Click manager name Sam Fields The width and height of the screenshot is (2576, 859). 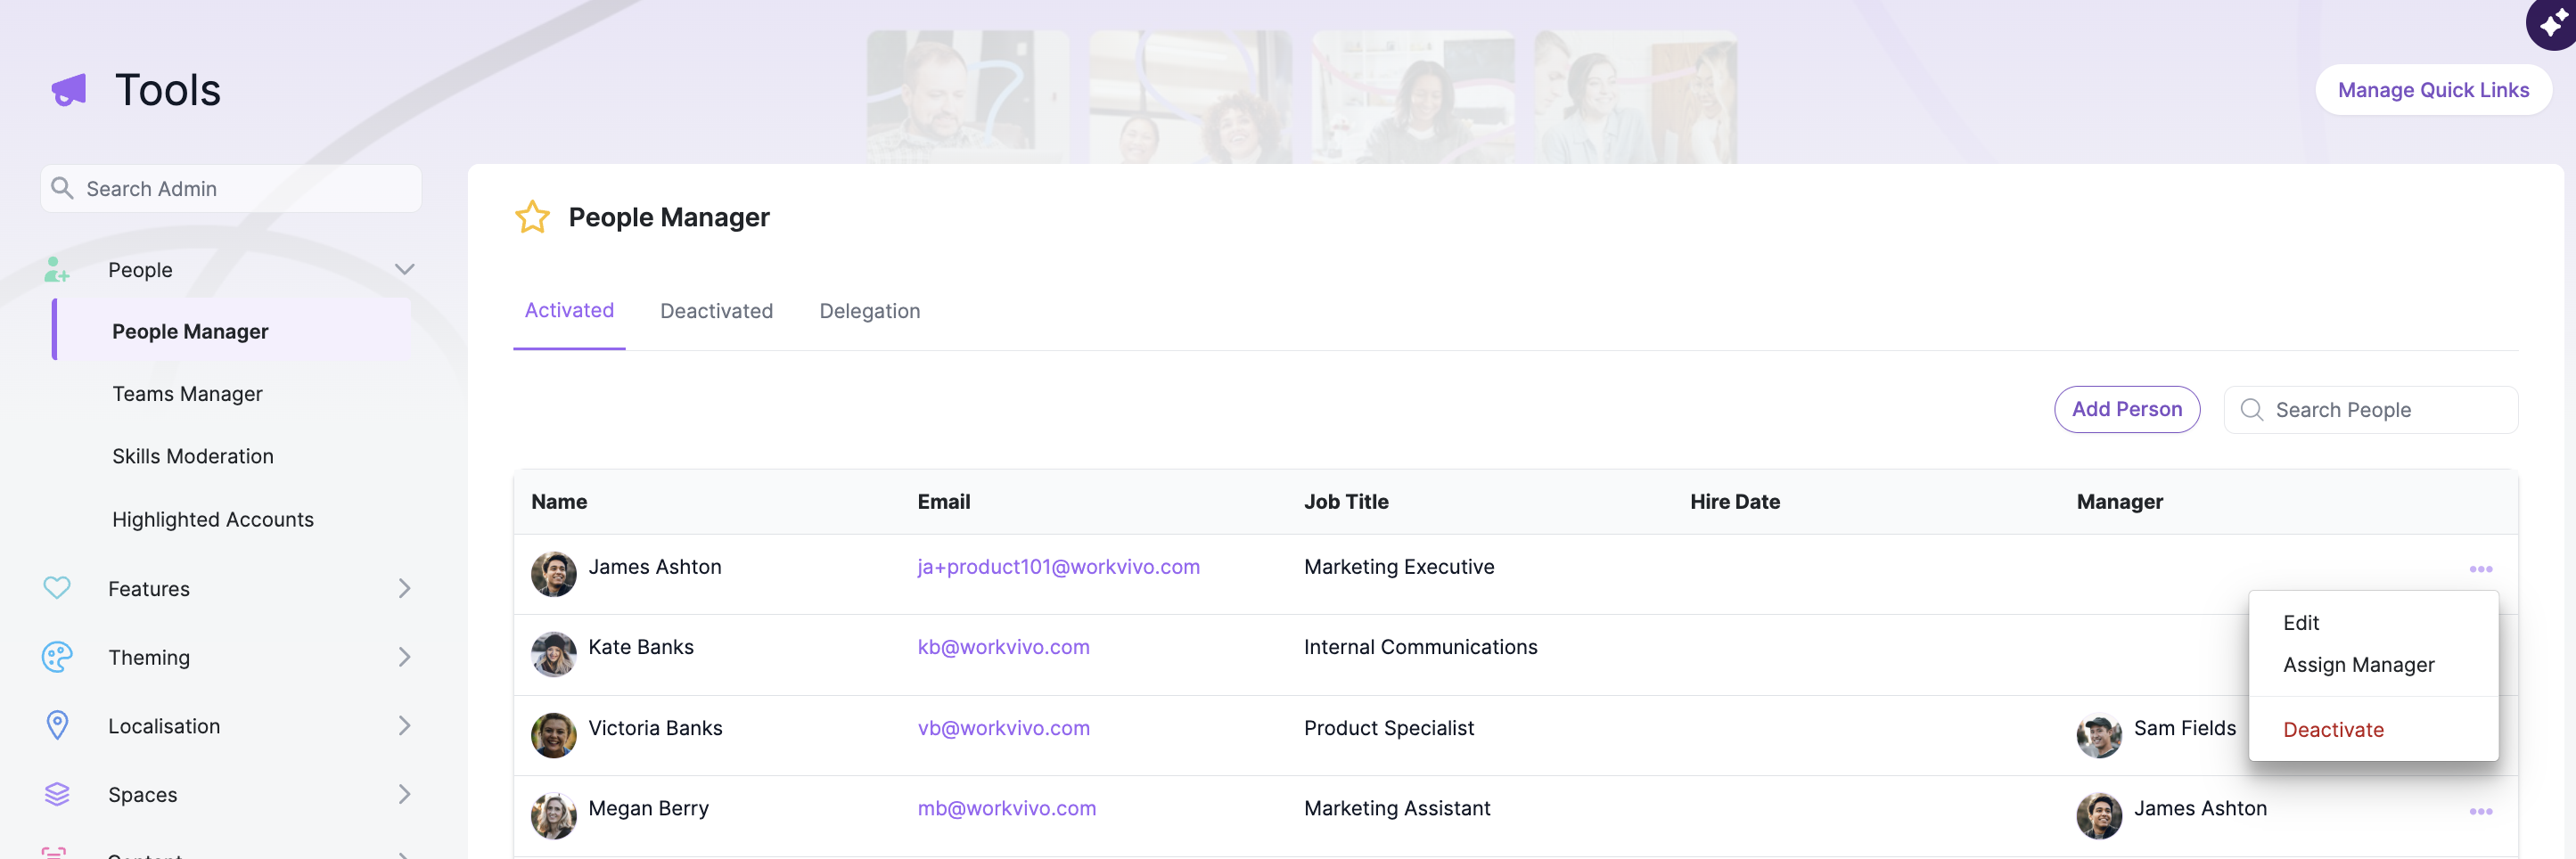2184,728
